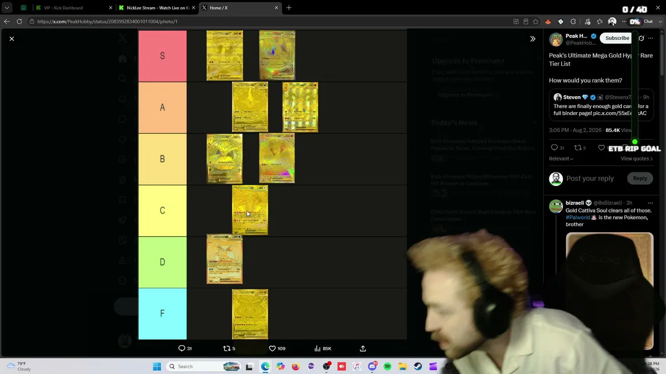Open View quotes link

point(636,159)
